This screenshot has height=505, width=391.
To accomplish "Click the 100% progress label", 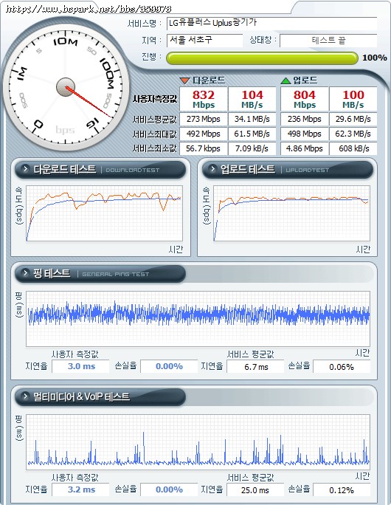I will [x=375, y=58].
